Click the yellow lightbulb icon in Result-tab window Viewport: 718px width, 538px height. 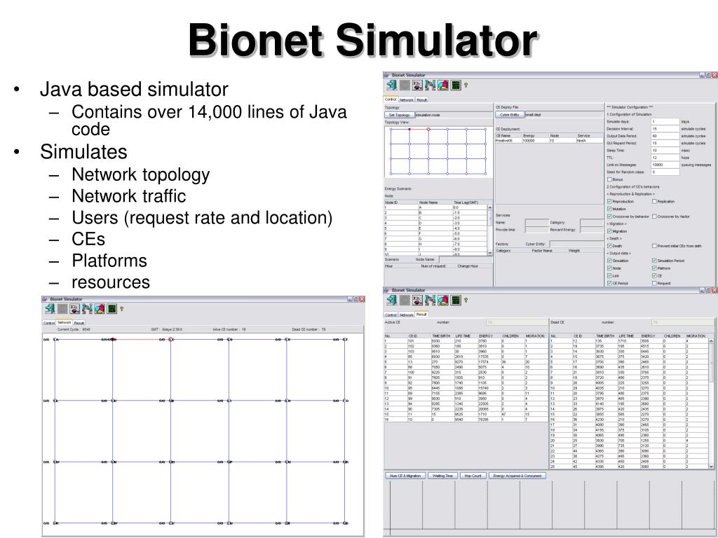pos(466,300)
